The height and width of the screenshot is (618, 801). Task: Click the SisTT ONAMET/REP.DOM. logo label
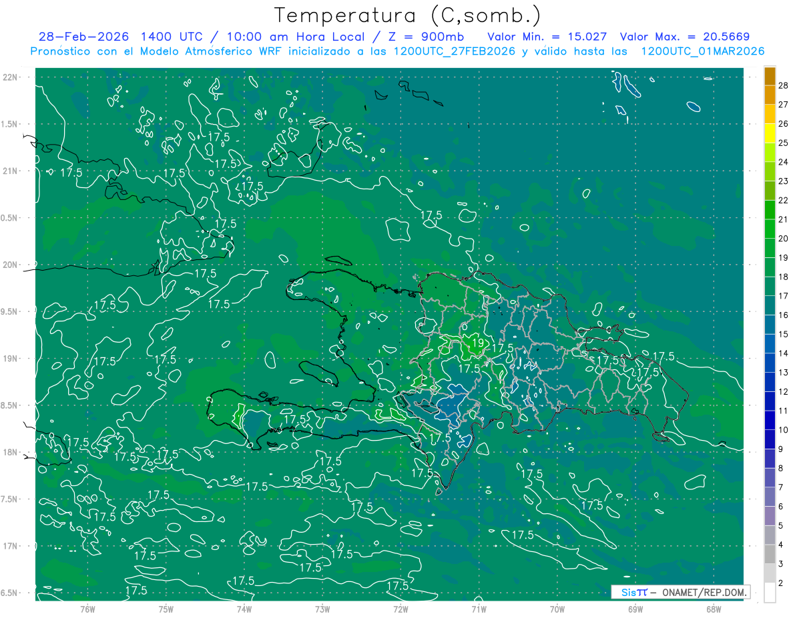[681, 592]
